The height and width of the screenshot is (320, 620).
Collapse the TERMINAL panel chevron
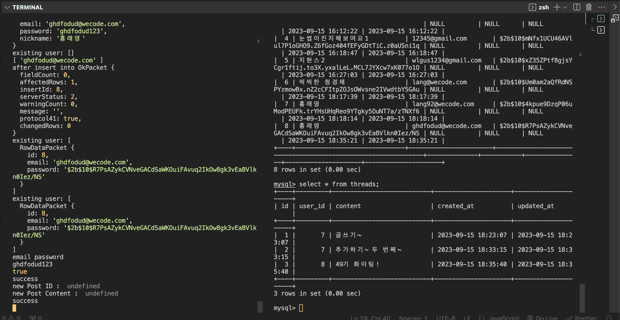point(7,7)
